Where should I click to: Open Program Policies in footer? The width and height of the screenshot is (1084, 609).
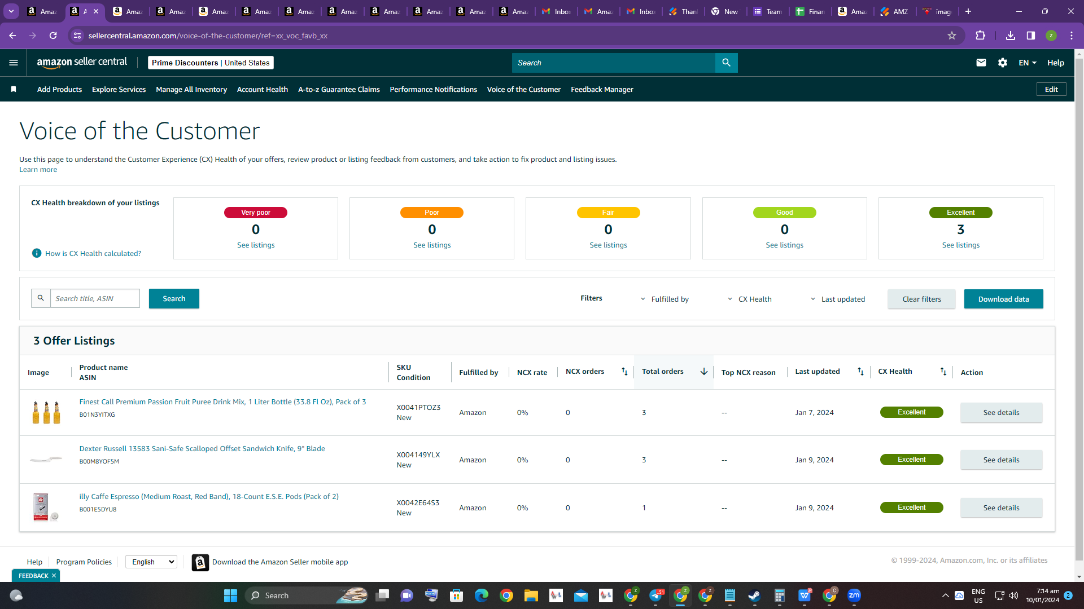(84, 562)
